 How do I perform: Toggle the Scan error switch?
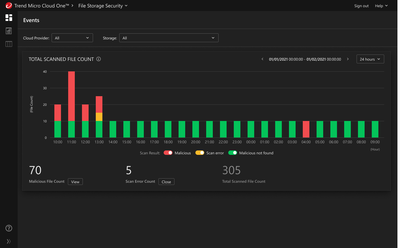pos(200,153)
